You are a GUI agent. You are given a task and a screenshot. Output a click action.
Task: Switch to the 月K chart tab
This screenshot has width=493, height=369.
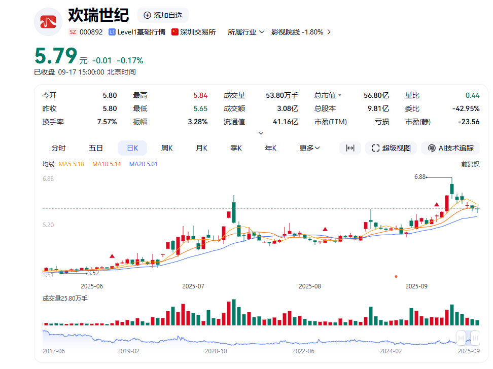coord(201,148)
